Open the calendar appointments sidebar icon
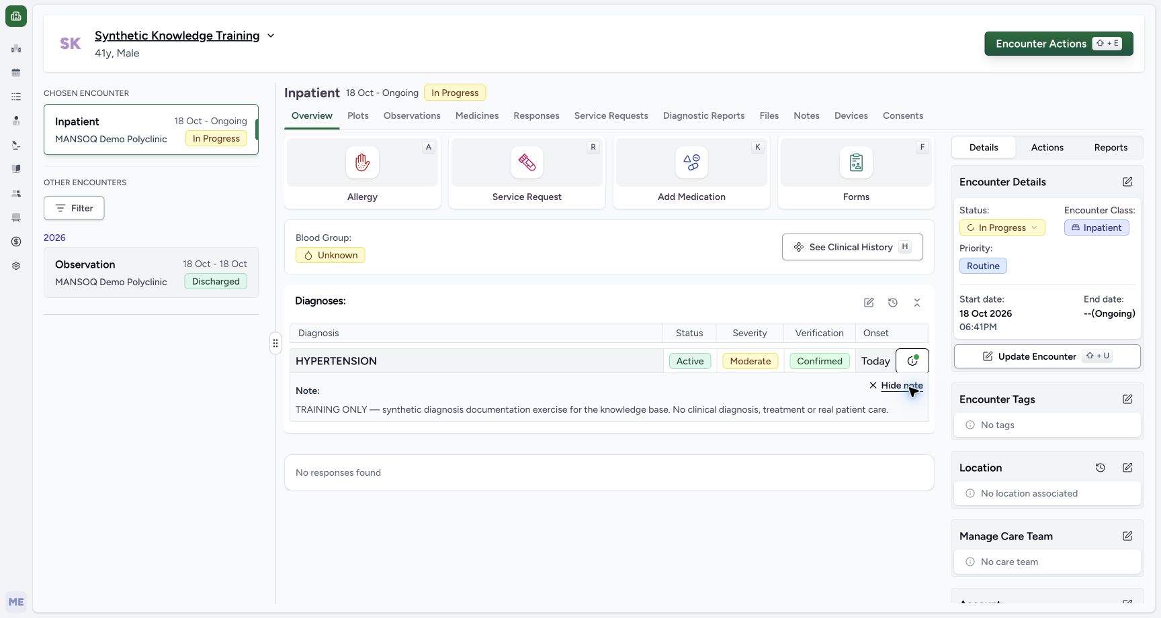This screenshot has width=1161, height=618. coord(16,72)
